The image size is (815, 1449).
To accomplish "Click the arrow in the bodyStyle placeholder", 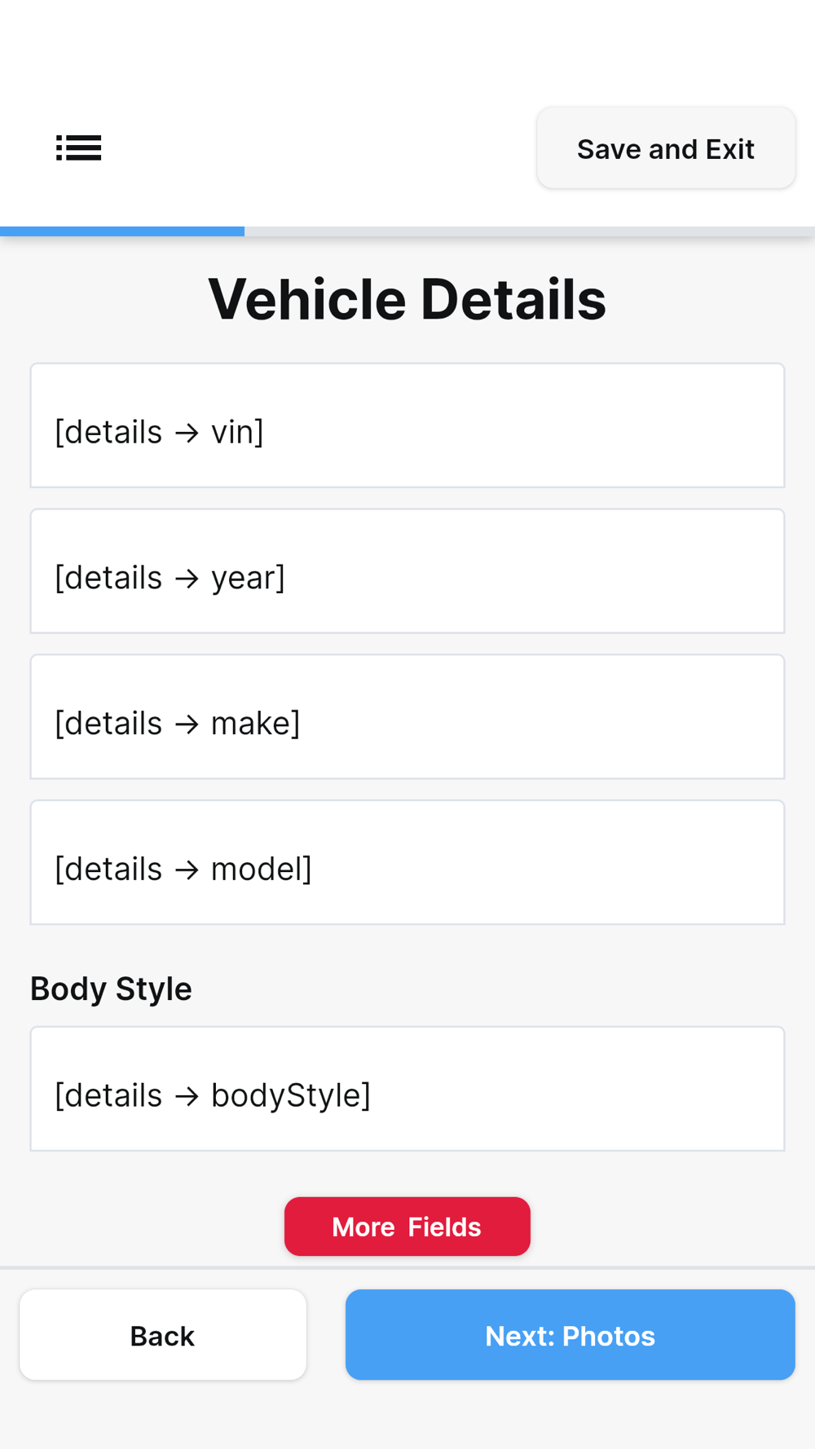I will click(187, 1096).
